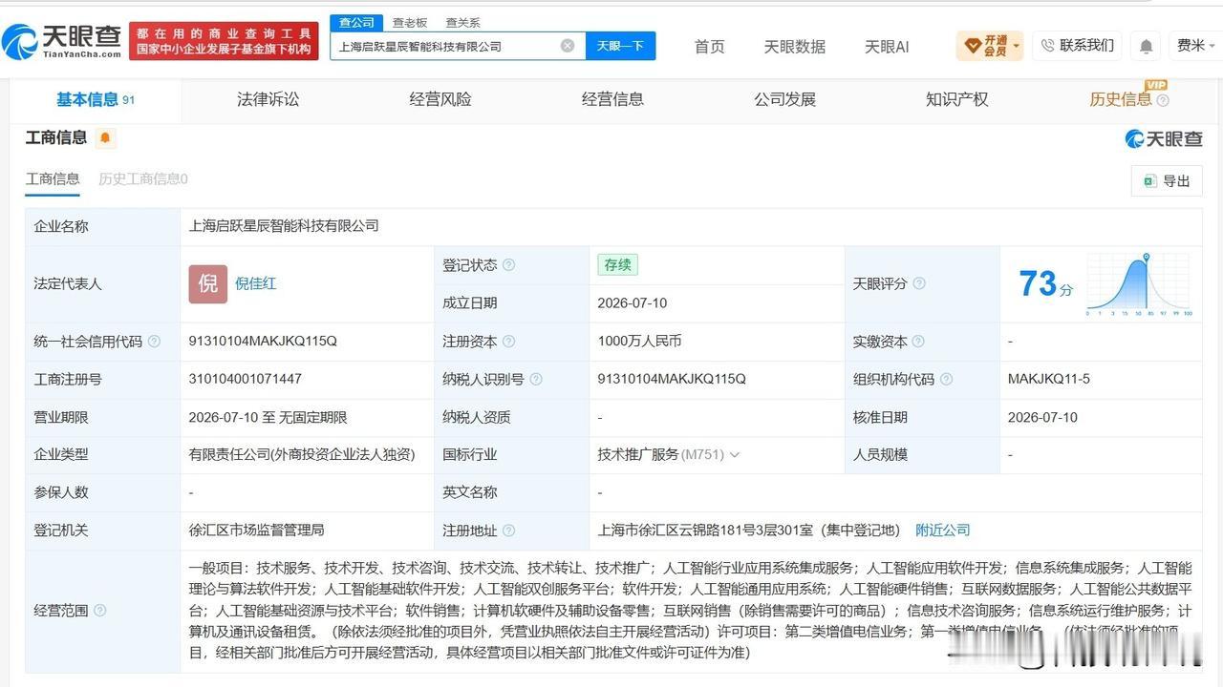Click the 天眼评分 distribution chart
The height and width of the screenshot is (687, 1223).
(x=1138, y=284)
